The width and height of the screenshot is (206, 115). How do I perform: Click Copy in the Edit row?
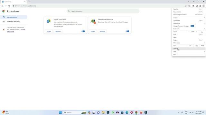coord(196,46)
